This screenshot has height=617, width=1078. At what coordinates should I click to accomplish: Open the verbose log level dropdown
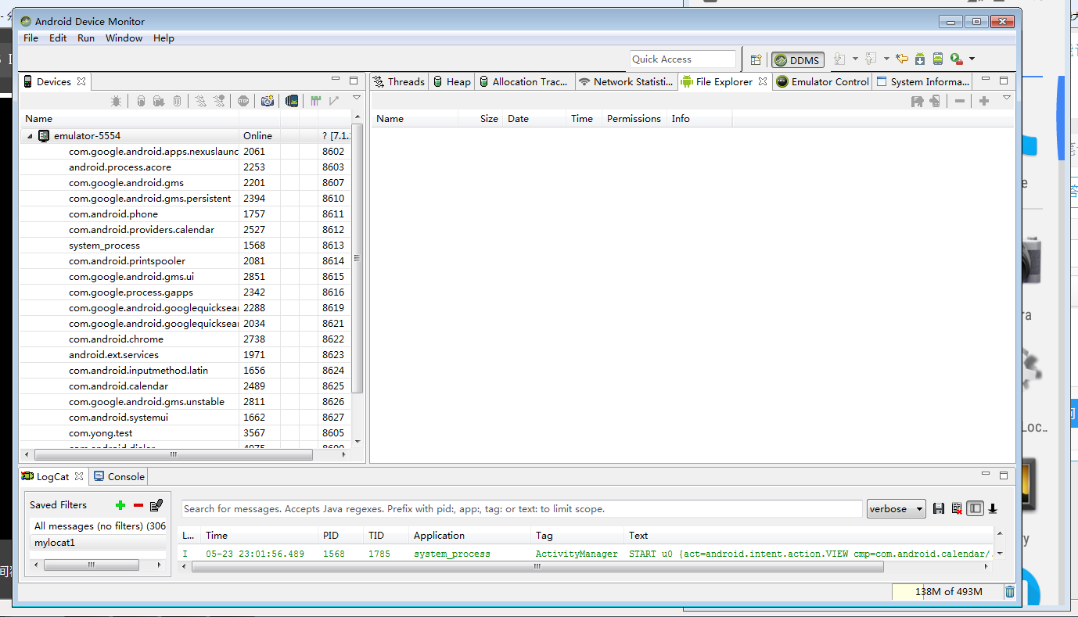pos(896,509)
